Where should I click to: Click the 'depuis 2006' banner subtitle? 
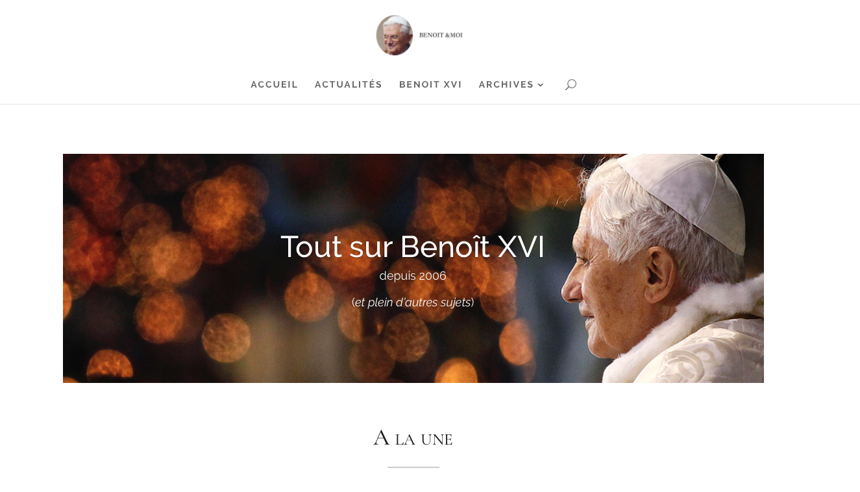[413, 276]
